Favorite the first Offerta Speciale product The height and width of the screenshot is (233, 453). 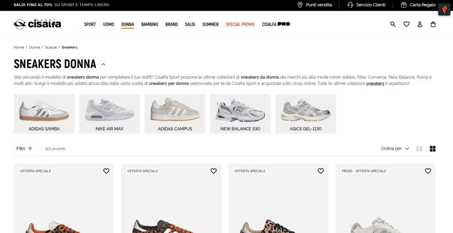pos(106,171)
